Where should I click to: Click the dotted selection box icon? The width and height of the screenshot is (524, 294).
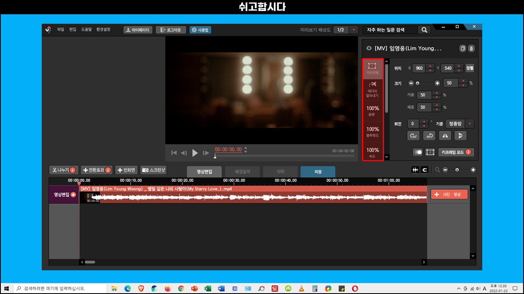(x=430, y=152)
